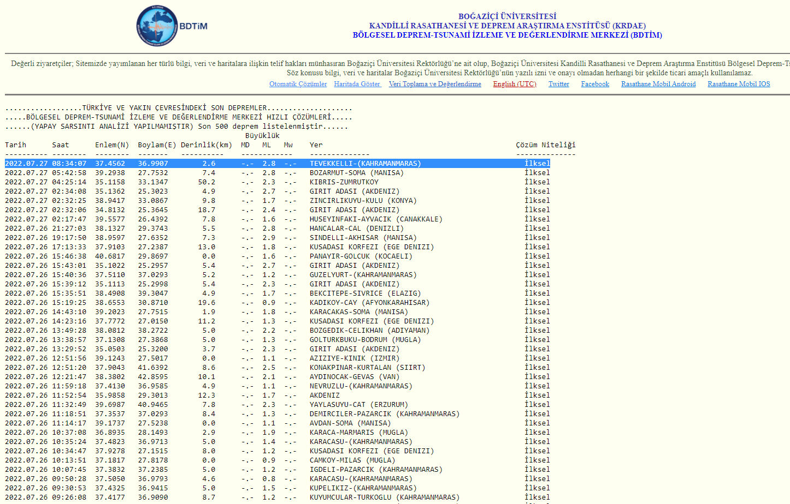
Task: Select the highlighted TEVEKKELLI-(KAHRAMANMARAS) earthquake row
Action: tap(278, 164)
